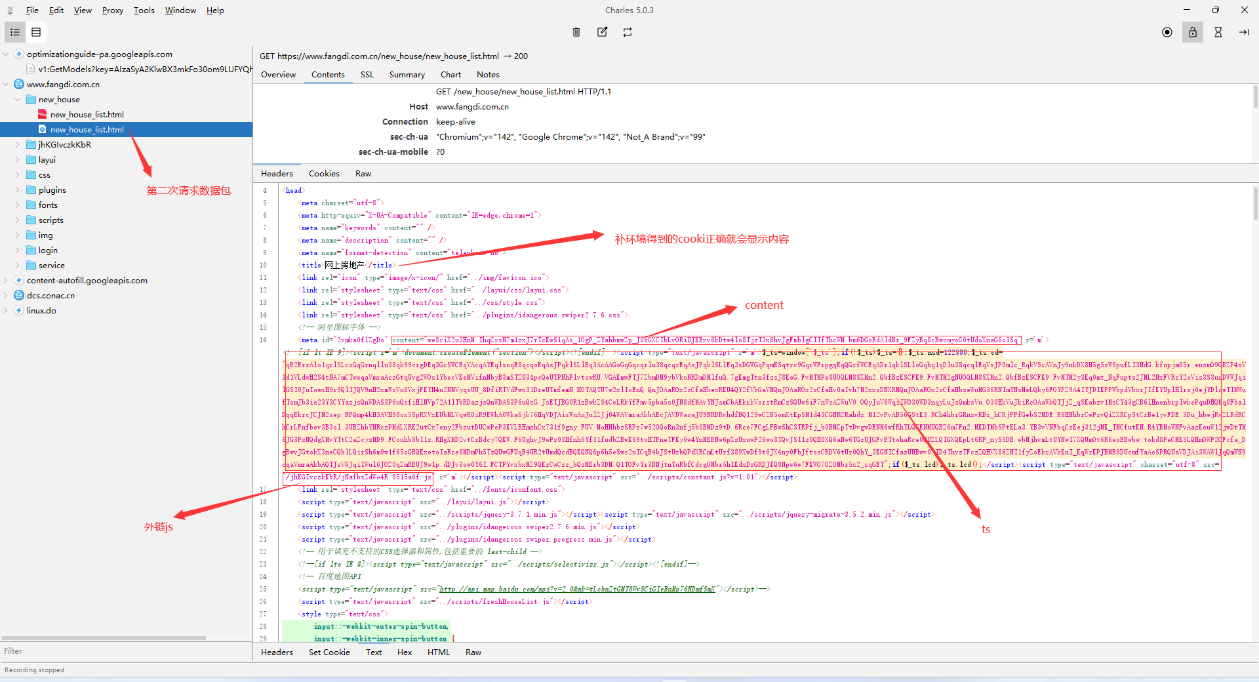
Task: Collapse the www.fangdi.com.cn host node
Action: (x=6, y=84)
